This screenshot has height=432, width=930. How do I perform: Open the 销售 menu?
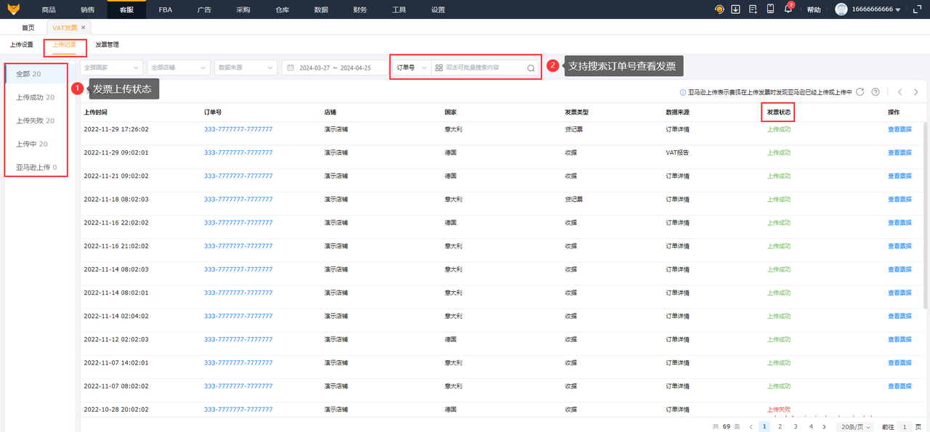click(x=87, y=9)
